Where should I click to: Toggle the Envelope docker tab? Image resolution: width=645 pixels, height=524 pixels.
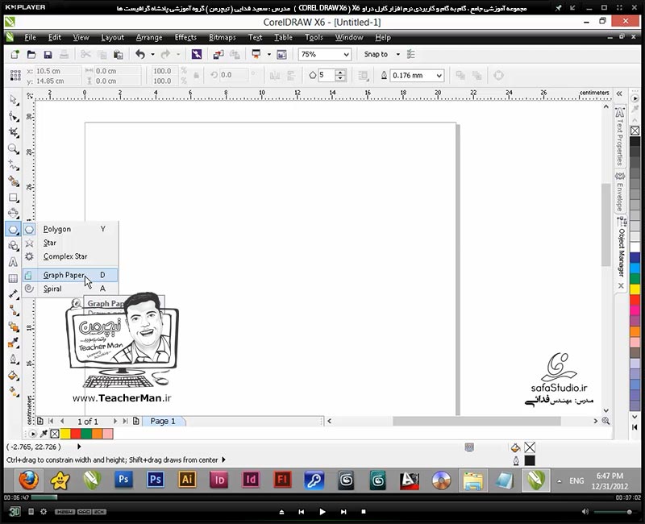[x=620, y=192]
